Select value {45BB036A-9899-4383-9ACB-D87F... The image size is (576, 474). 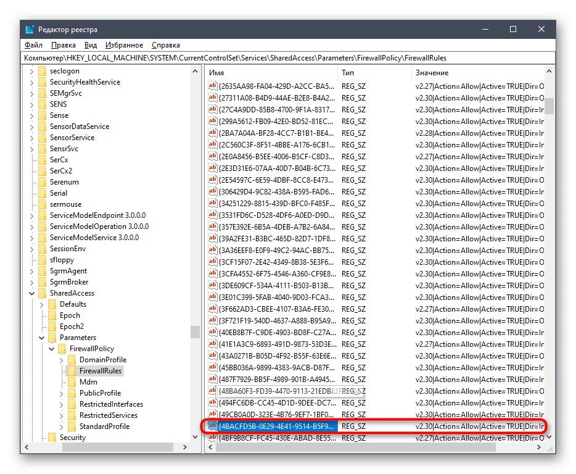click(x=276, y=367)
